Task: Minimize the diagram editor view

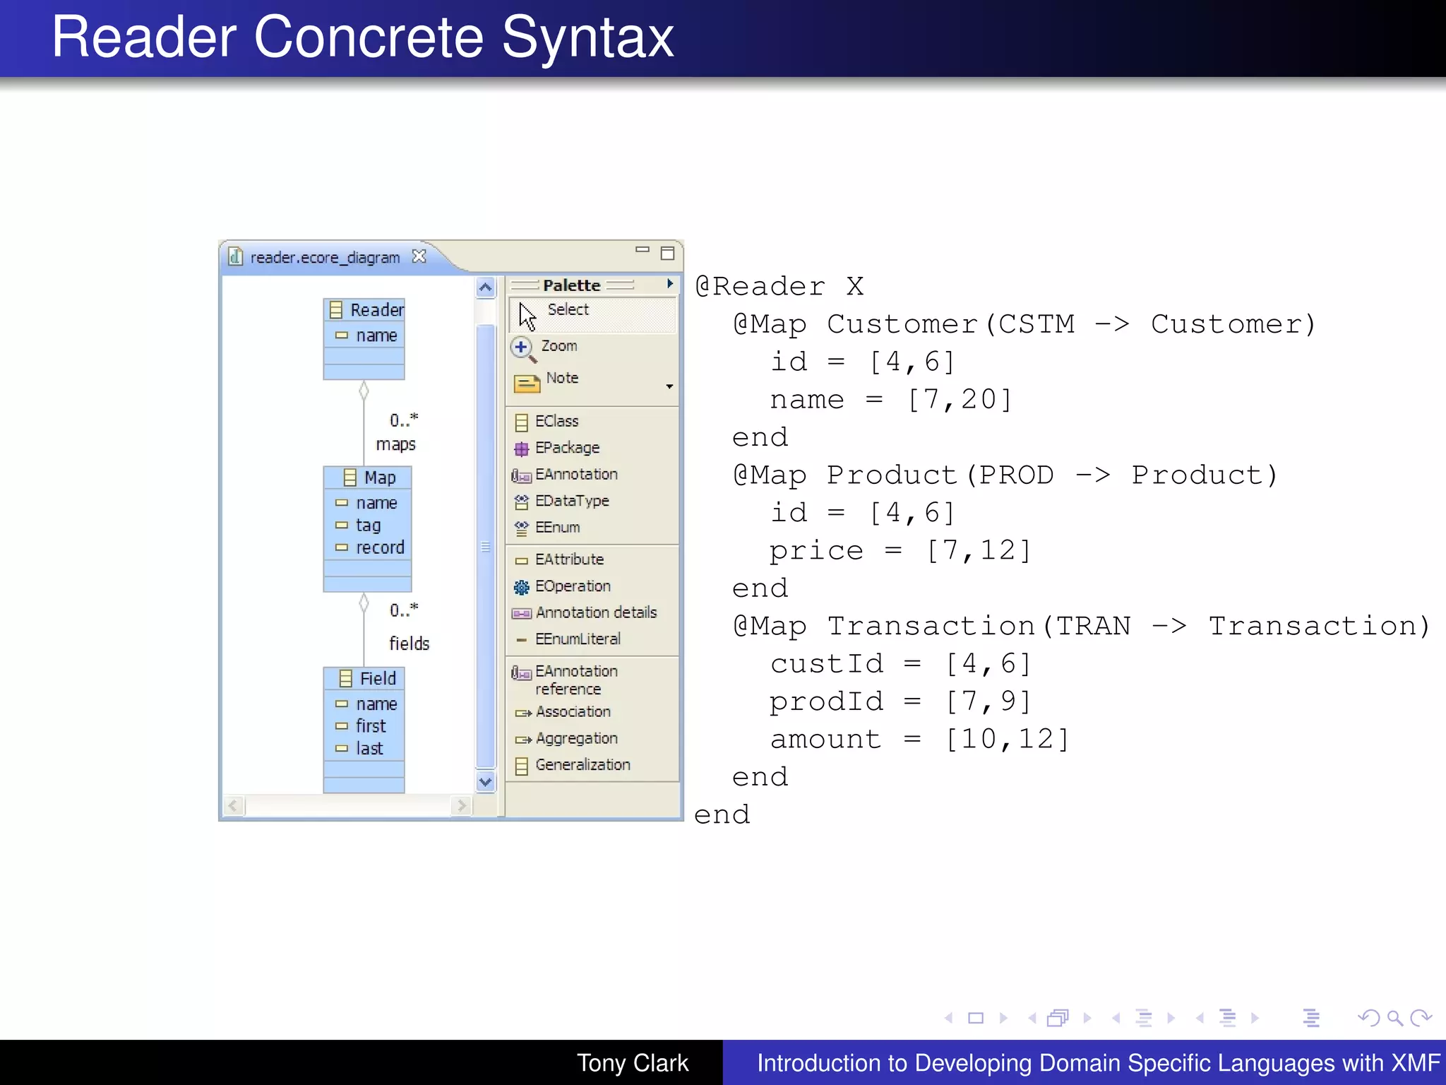Action: pos(642,249)
